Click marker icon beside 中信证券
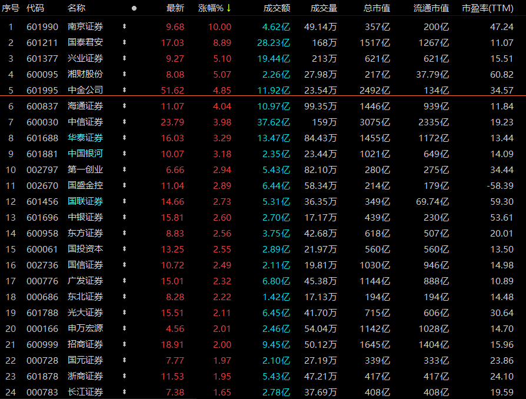This screenshot has width=526, height=399. click(x=125, y=122)
